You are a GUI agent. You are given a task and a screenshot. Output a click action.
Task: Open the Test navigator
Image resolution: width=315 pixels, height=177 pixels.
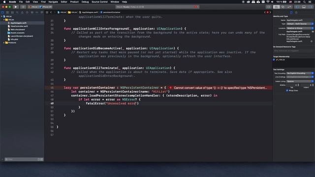coord(27,12)
